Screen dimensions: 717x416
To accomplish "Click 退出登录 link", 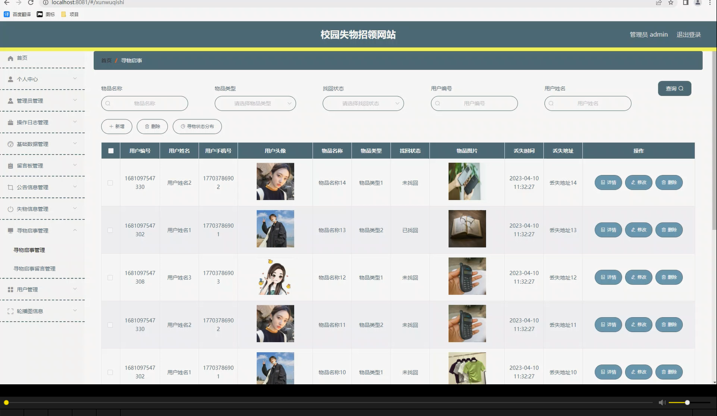I will tap(689, 35).
